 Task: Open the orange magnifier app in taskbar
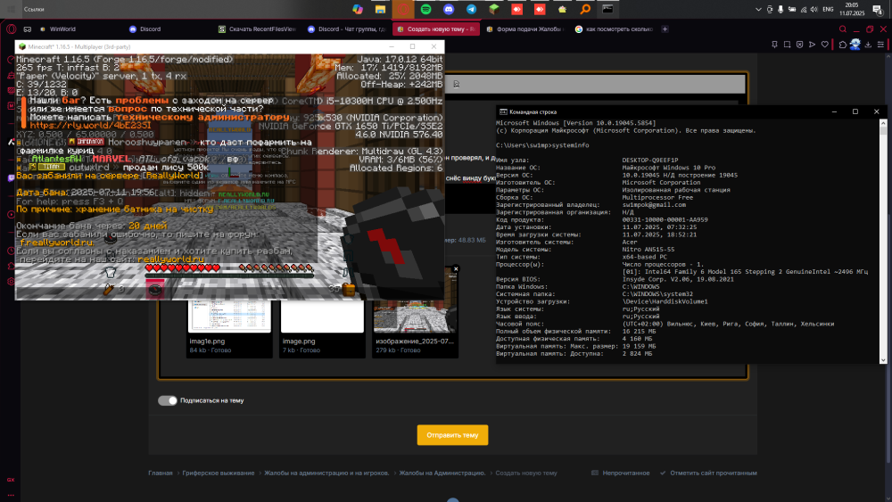[585, 9]
